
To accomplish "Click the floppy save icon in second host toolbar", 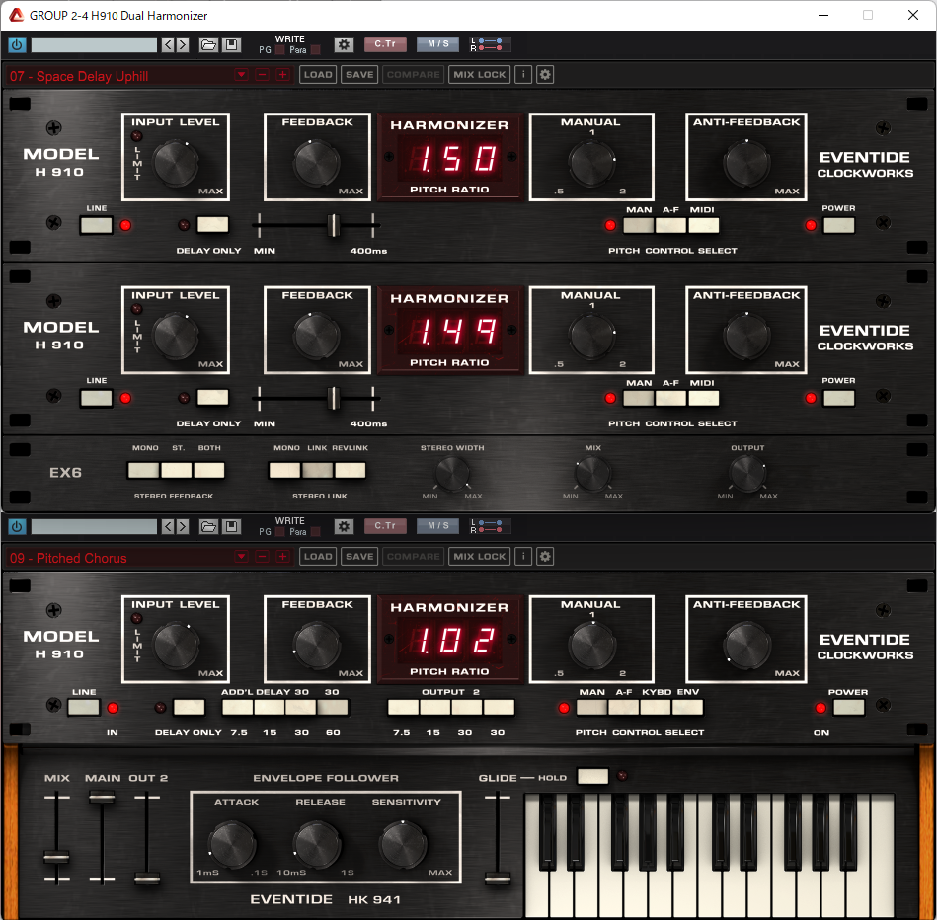I will pos(232,526).
